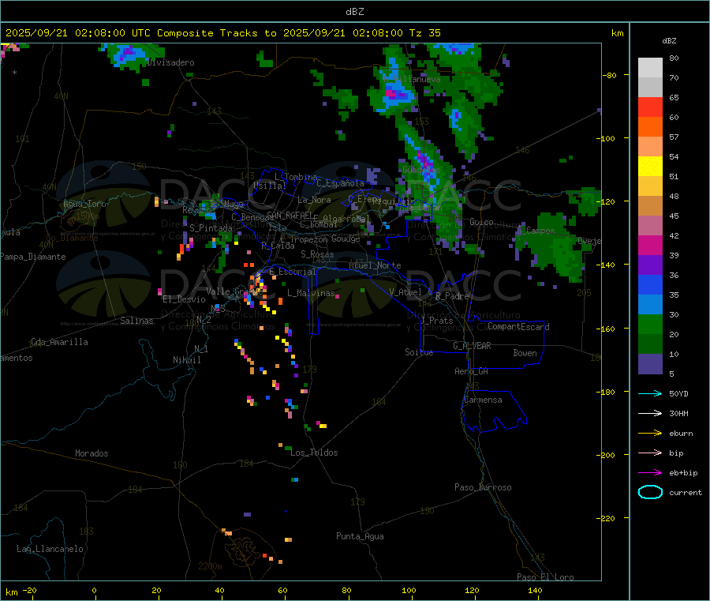This screenshot has height=601, width=710.
Task: Click the 'Nihuil' map label
Action: tap(187, 360)
